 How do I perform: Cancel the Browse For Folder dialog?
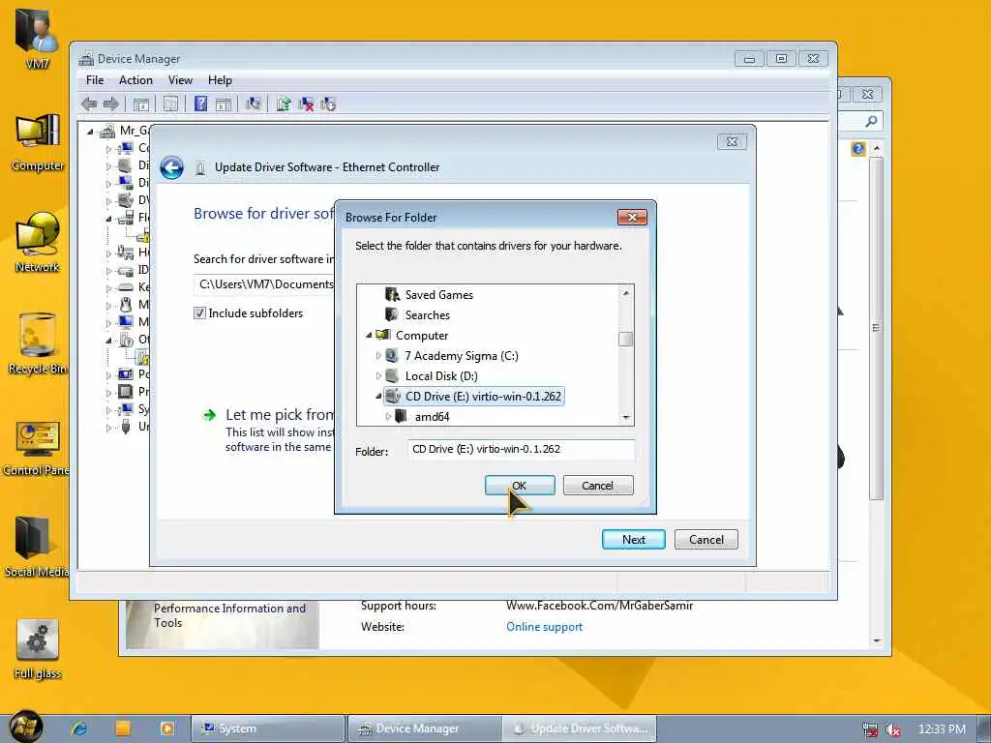pyautogui.click(x=598, y=486)
